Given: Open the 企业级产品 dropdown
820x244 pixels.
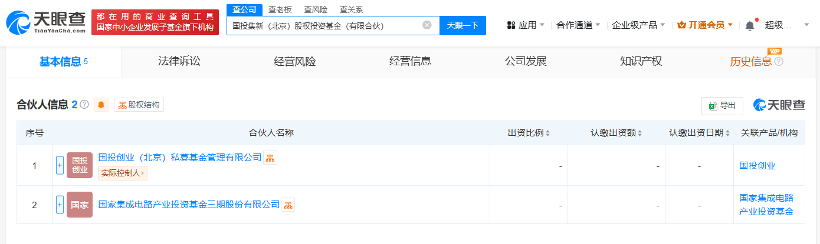Looking at the screenshot, I should coord(638,25).
